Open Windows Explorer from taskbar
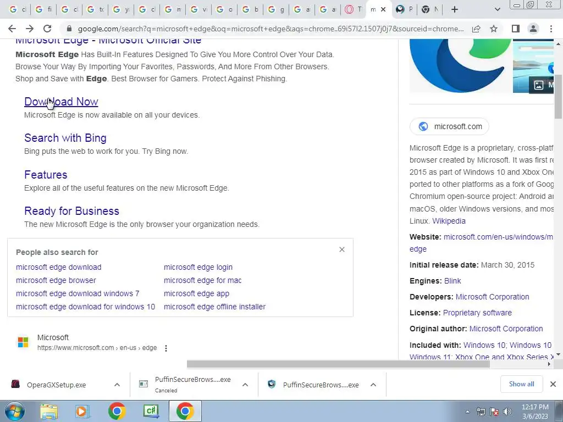This screenshot has width=563, height=422. click(49, 411)
